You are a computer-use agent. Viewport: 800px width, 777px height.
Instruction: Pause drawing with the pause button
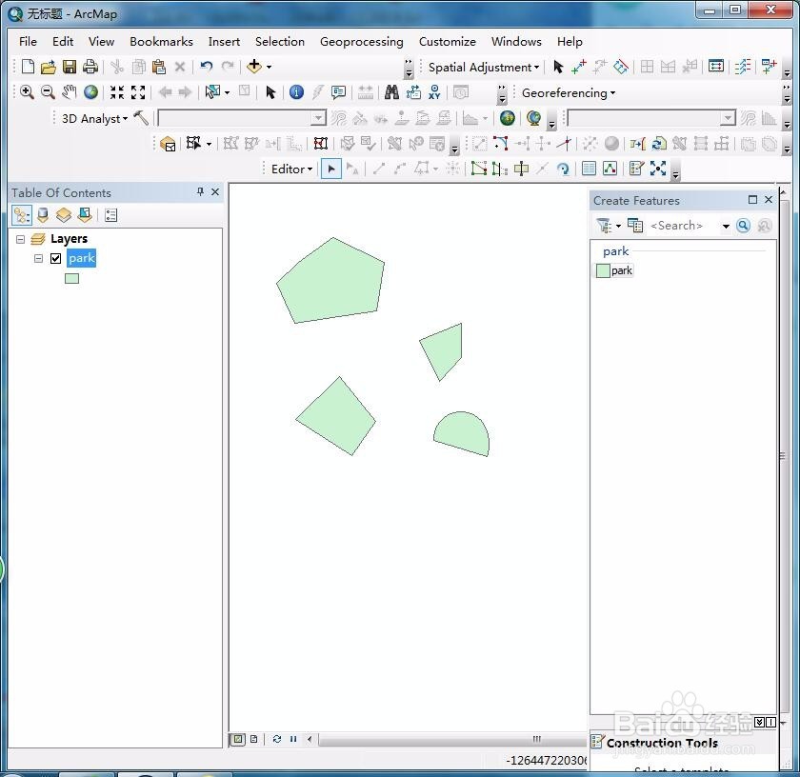[293, 739]
